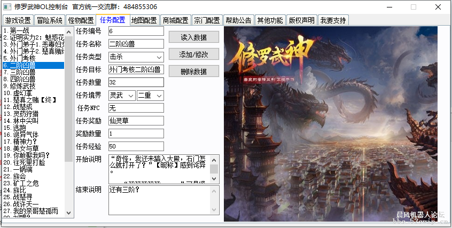Click the 任务NPC field showing 无
452x228 pixels.
(136, 108)
